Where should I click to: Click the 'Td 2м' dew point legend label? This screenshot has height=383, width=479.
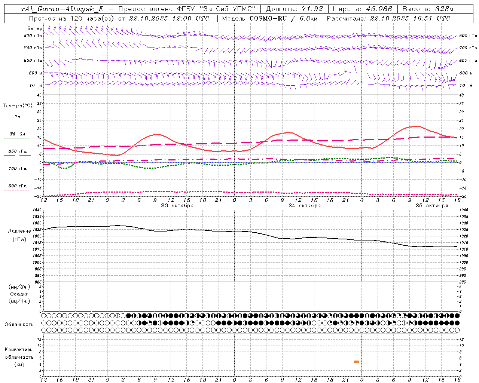click(18, 134)
